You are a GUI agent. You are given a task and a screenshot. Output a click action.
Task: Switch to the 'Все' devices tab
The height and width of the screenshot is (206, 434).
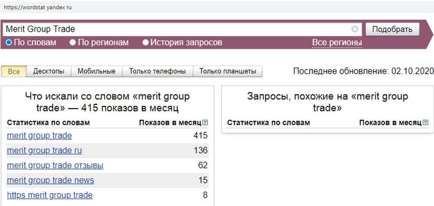(14, 71)
